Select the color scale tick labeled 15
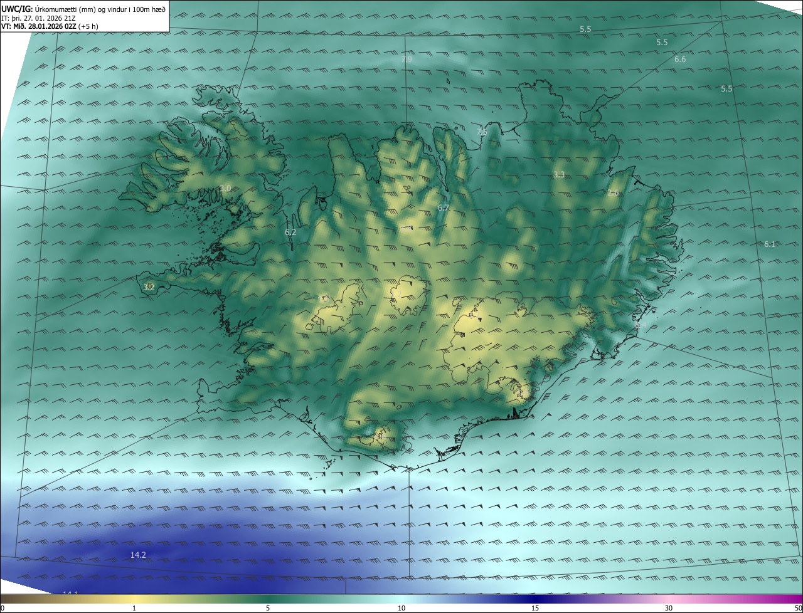The width and height of the screenshot is (803, 613). 535,608
